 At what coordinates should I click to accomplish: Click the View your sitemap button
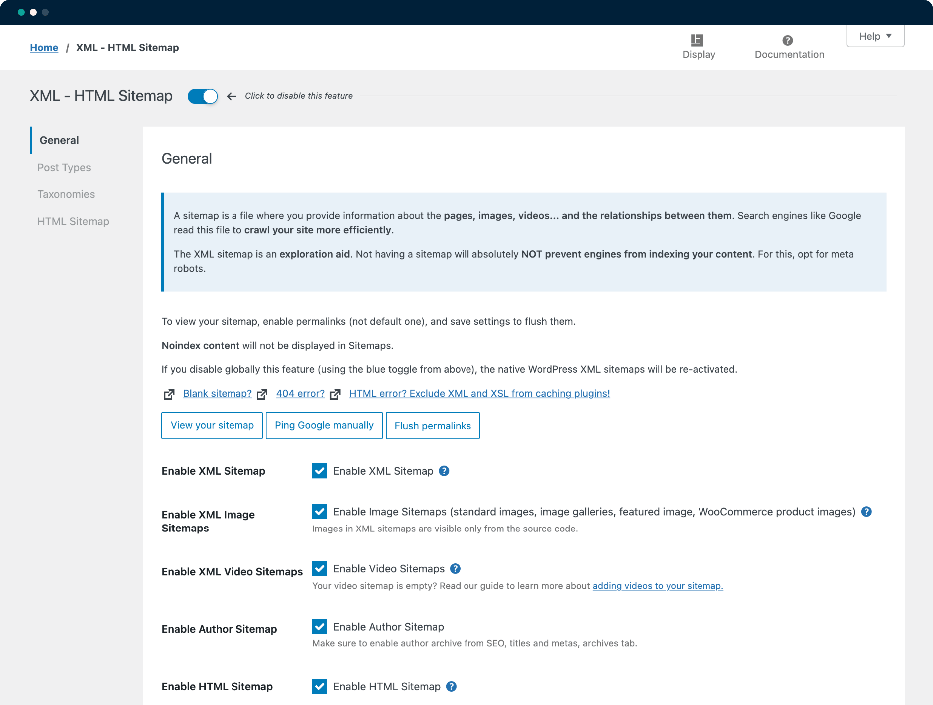tap(212, 425)
